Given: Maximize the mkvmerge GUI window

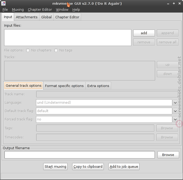Looking at the screenshot, I should point(174,4).
